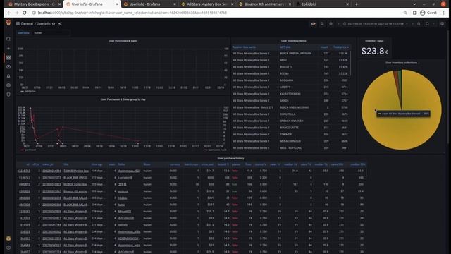Open the Help question mark icon
The image size is (451, 254).
[x=8, y=248]
